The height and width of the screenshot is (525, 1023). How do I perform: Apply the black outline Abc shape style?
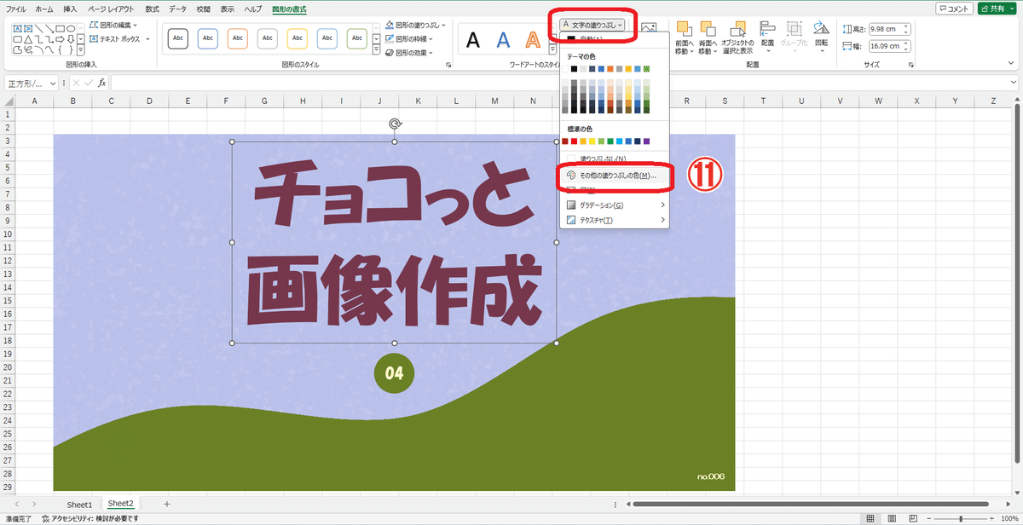[178, 38]
